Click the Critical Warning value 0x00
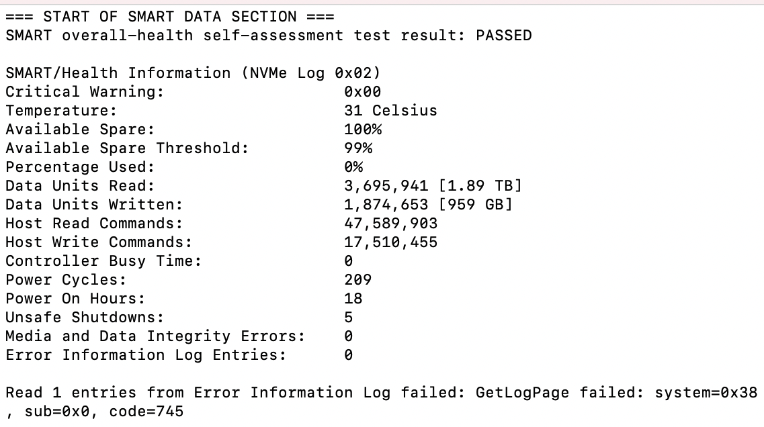 point(362,92)
